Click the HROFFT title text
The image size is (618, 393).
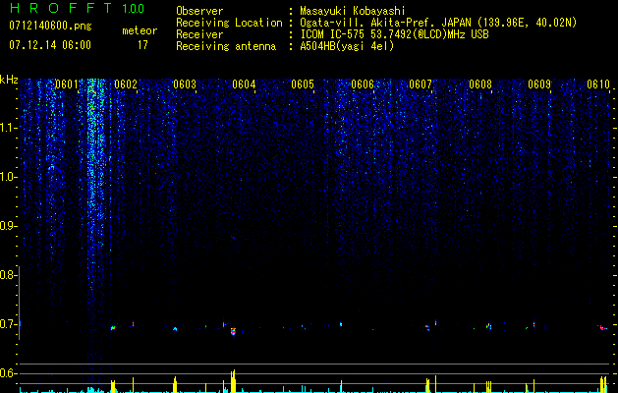tap(60, 8)
